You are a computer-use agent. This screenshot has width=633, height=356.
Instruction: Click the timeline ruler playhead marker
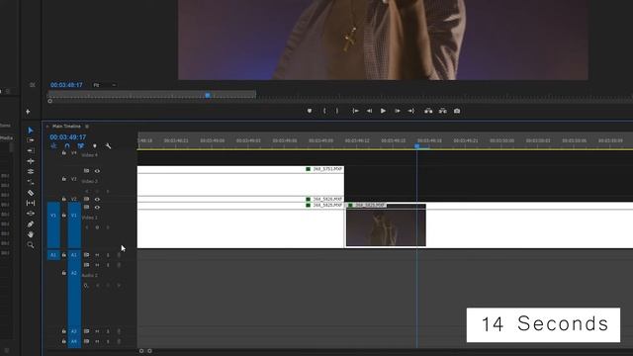pyautogui.click(x=417, y=146)
